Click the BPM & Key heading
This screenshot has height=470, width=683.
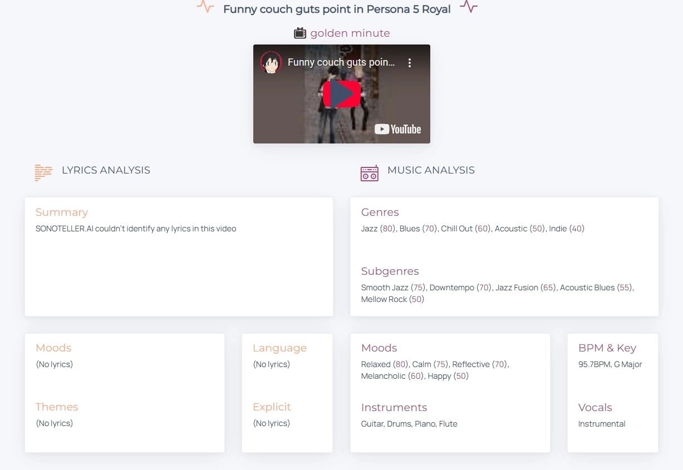point(607,348)
